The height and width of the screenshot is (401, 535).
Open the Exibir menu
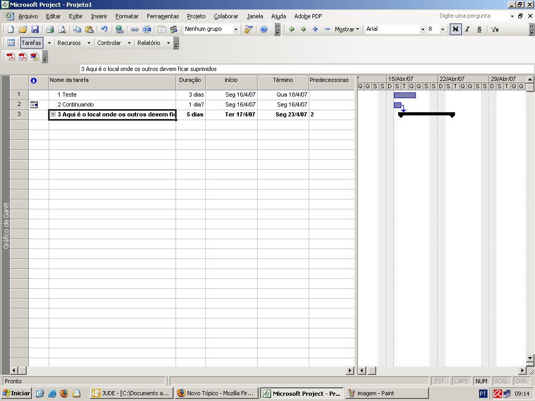click(76, 16)
